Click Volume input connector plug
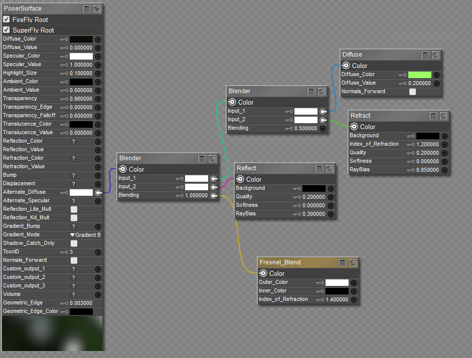The height and width of the screenshot is (358, 472). pos(98,295)
